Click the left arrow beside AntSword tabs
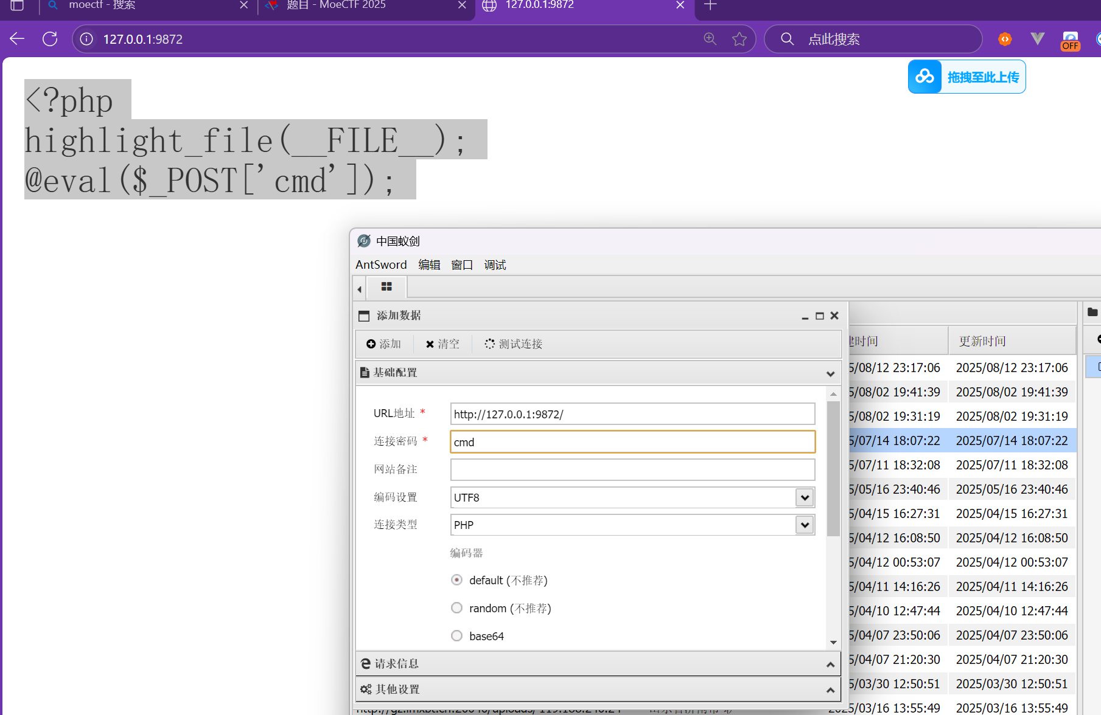Viewport: 1101px width, 715px height. point(360,289)
